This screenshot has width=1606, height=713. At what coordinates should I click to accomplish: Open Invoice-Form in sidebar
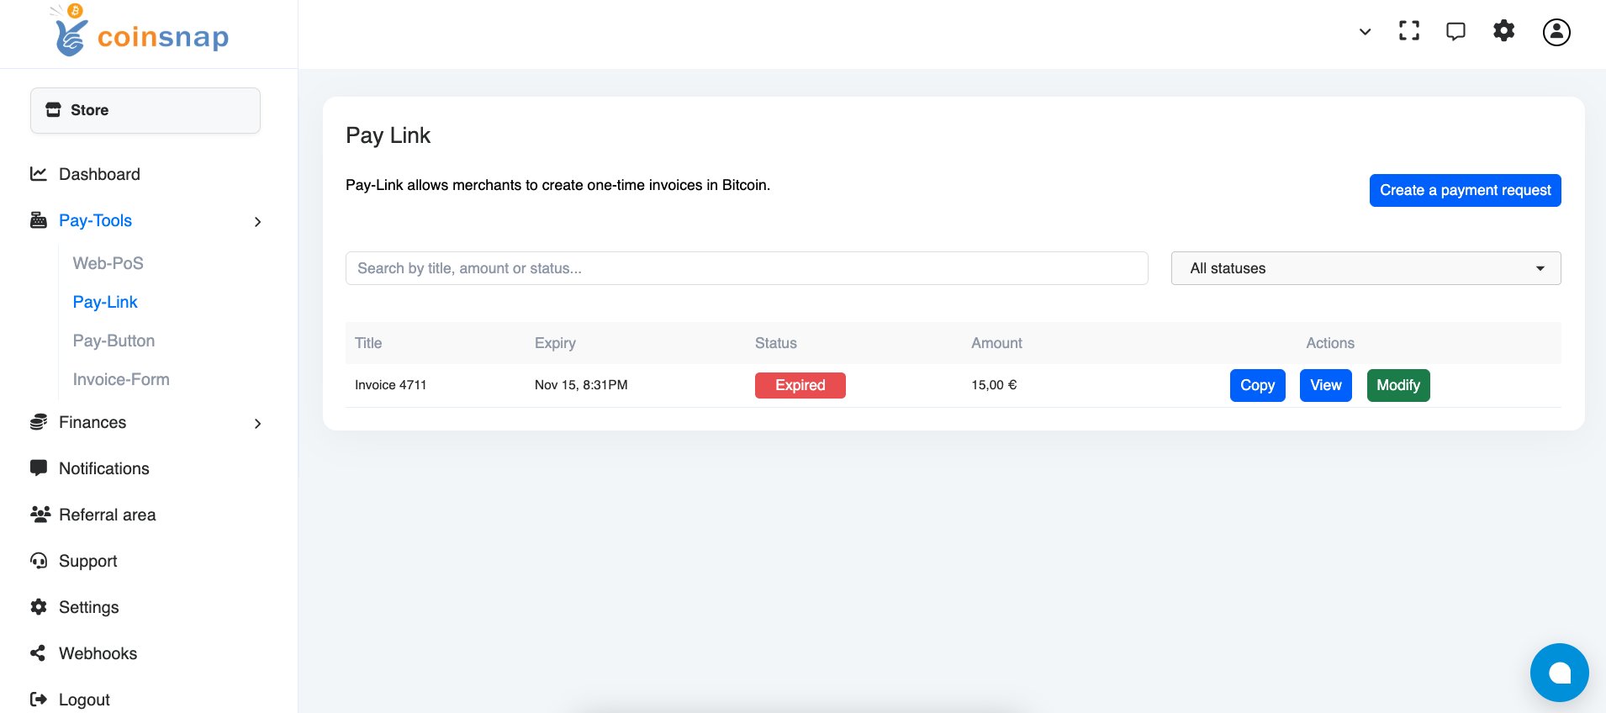(121, 379)
